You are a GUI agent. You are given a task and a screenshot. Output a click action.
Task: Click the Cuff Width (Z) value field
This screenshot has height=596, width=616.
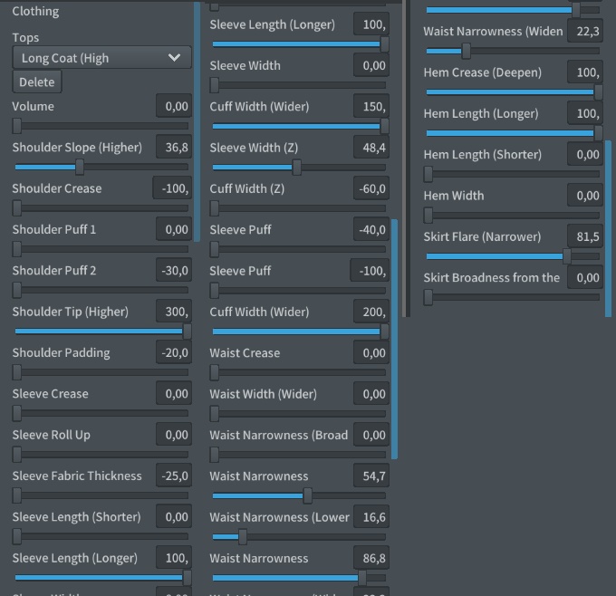(370, 188)
